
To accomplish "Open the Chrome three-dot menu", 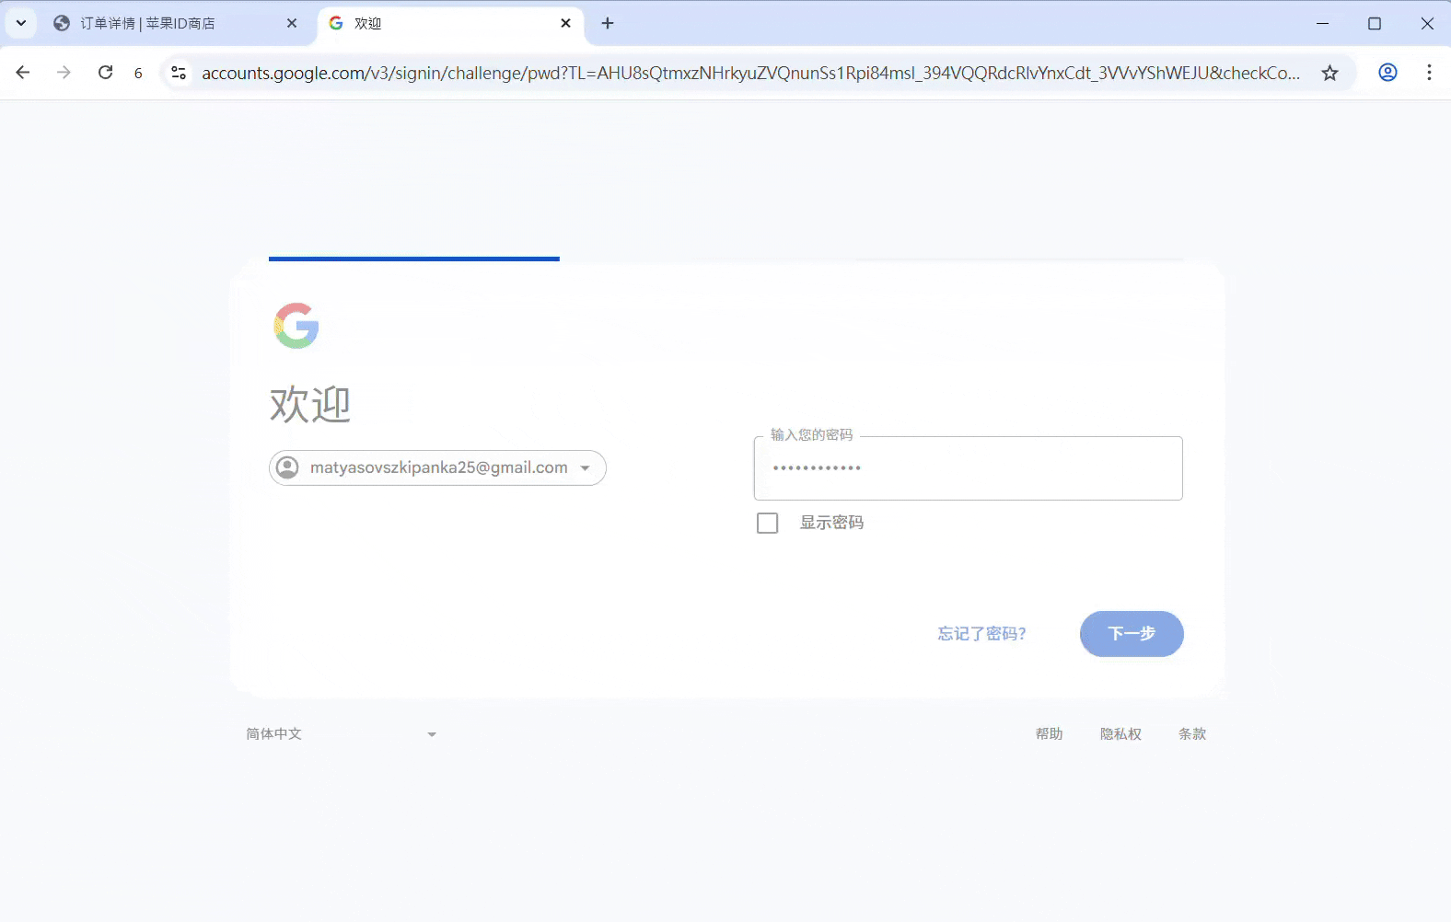I will [x=1429, y=73].
